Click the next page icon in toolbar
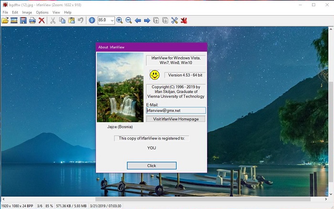 coord(165,21)
